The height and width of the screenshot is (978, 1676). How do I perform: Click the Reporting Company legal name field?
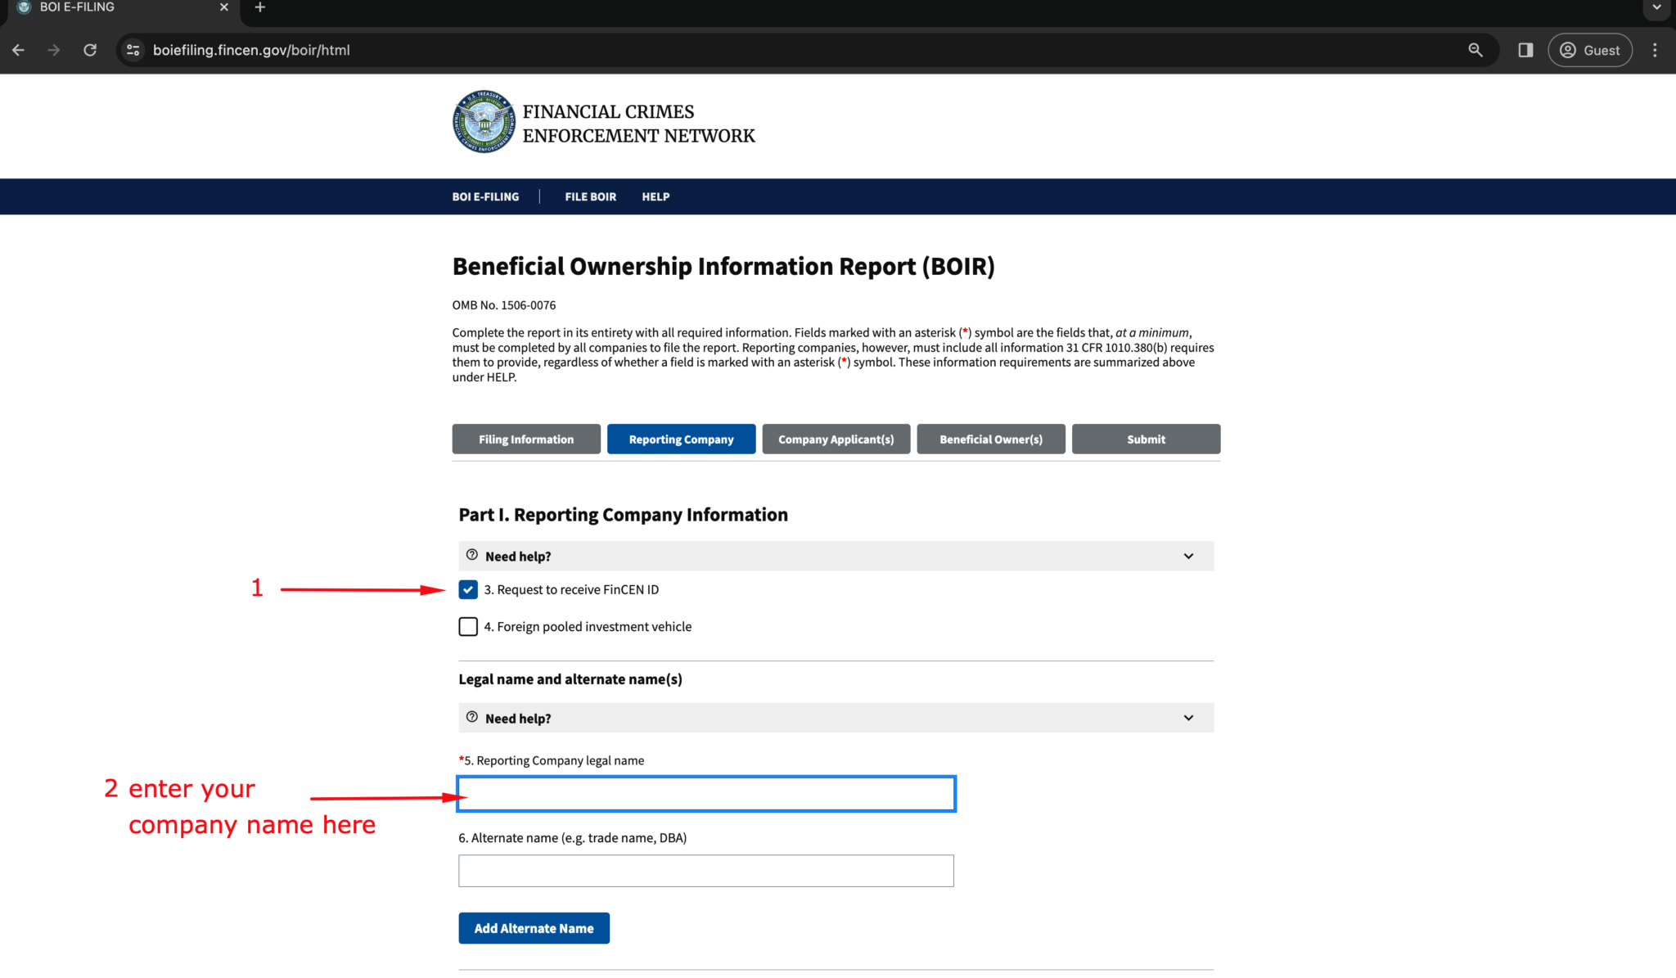coord(705,793)
